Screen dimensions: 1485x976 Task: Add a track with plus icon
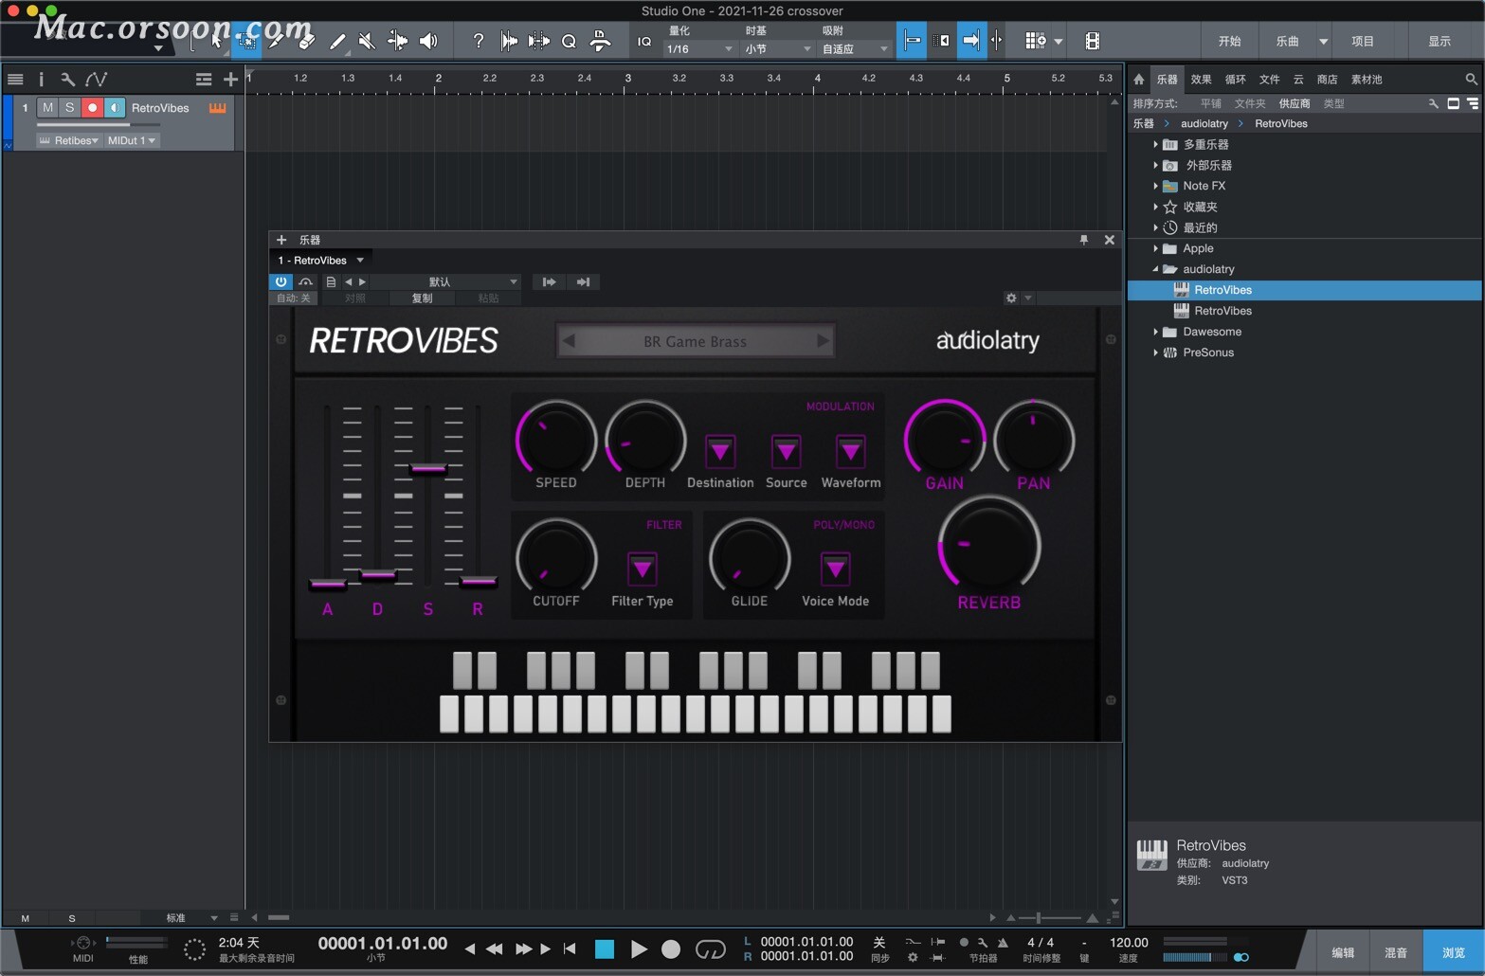pyautogui.click(x=230, y=80)
